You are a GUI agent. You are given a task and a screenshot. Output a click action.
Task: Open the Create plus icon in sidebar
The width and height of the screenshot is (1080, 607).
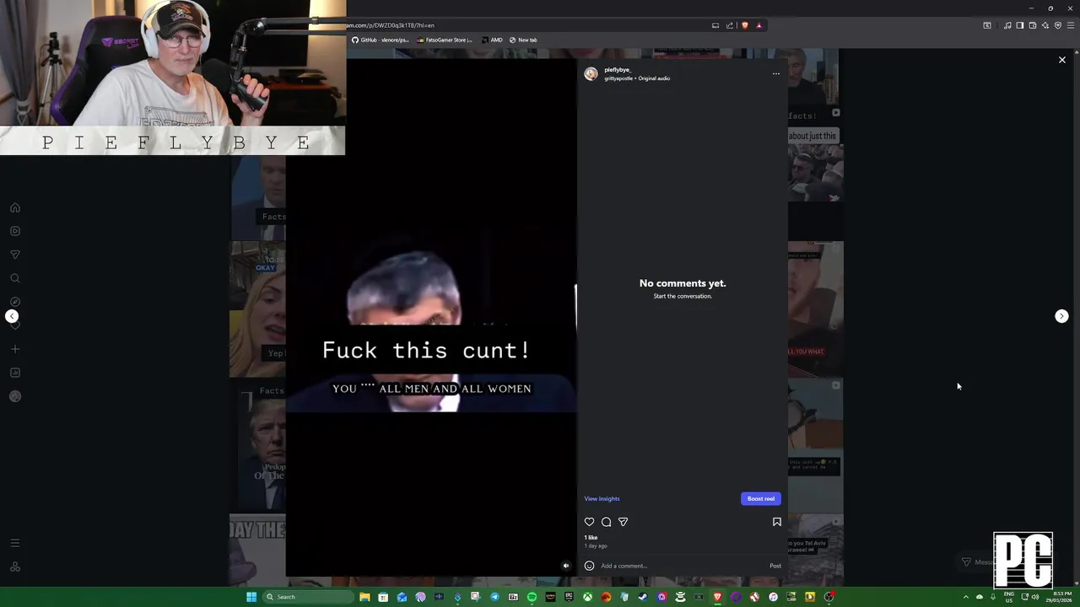15,349
